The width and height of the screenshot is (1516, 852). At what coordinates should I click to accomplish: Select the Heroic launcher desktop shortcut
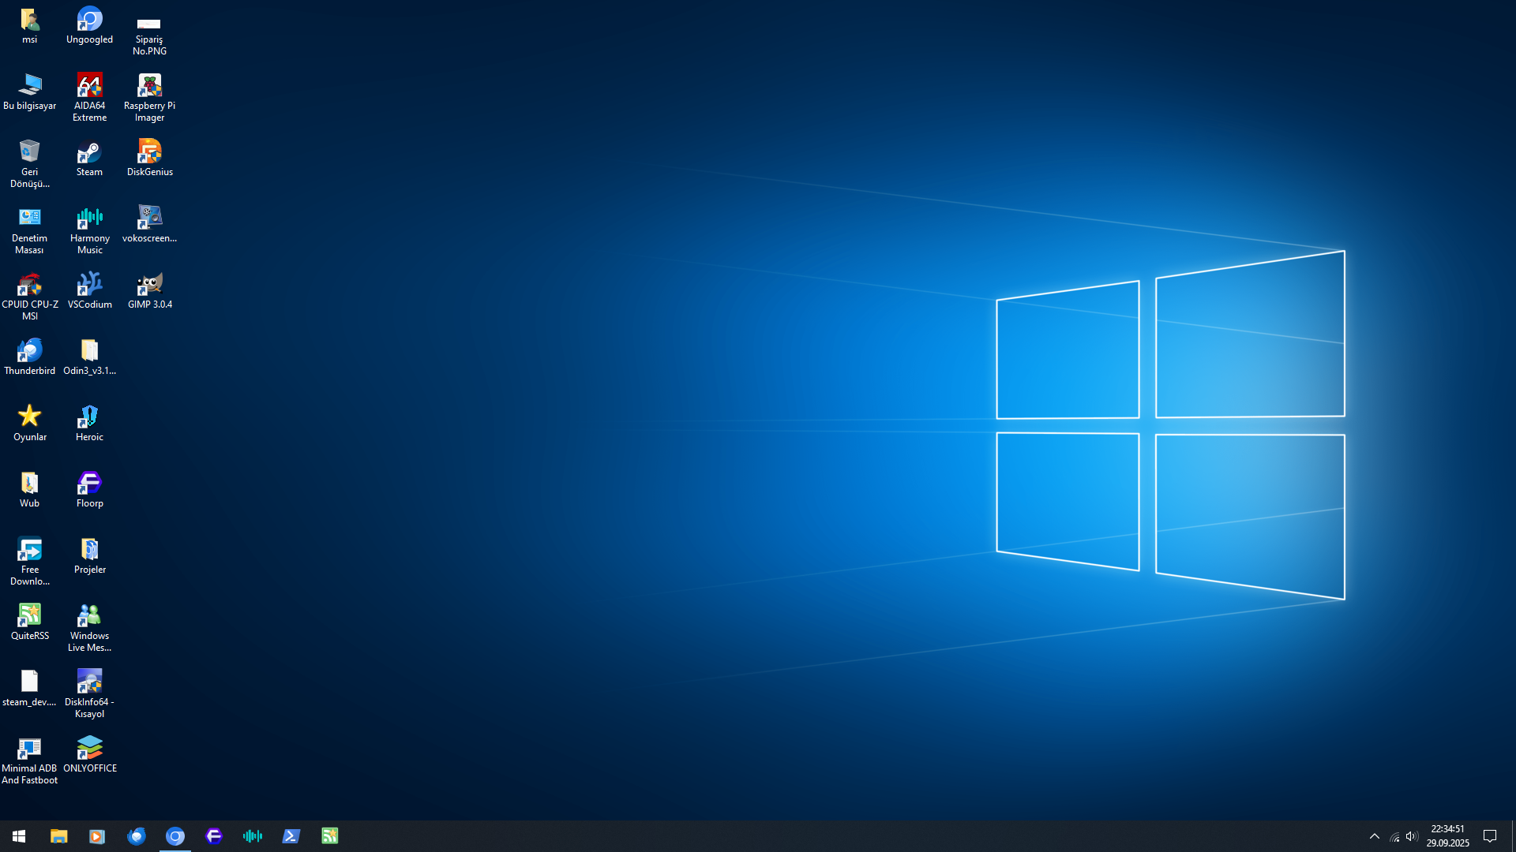(89, 424)
